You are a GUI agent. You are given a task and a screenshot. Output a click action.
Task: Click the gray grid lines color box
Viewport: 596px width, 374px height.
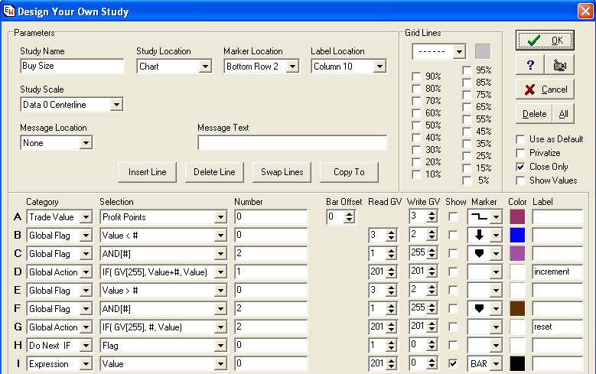(482, 51)
